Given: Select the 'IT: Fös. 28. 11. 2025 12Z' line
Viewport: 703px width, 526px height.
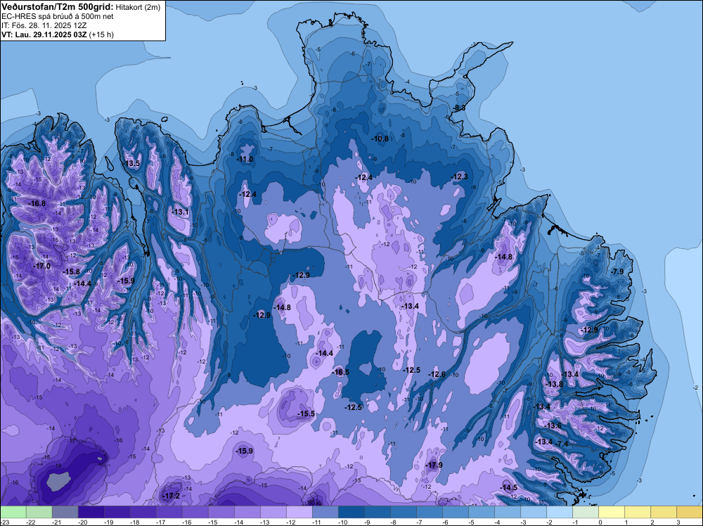Looking at the screenshot, I should coord(44,25).
